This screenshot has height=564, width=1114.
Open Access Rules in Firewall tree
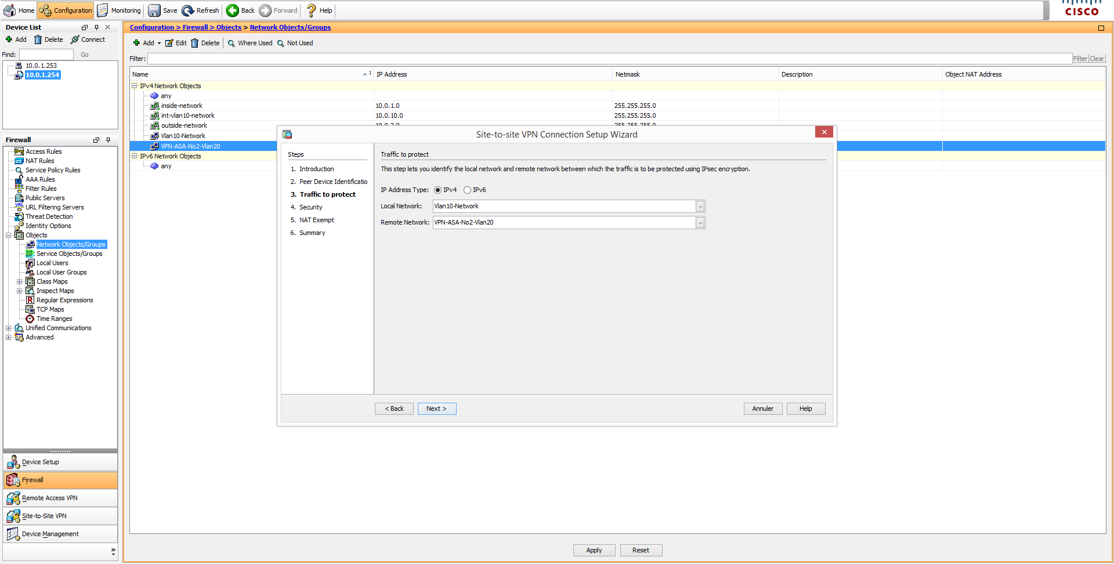pos(44,151)
